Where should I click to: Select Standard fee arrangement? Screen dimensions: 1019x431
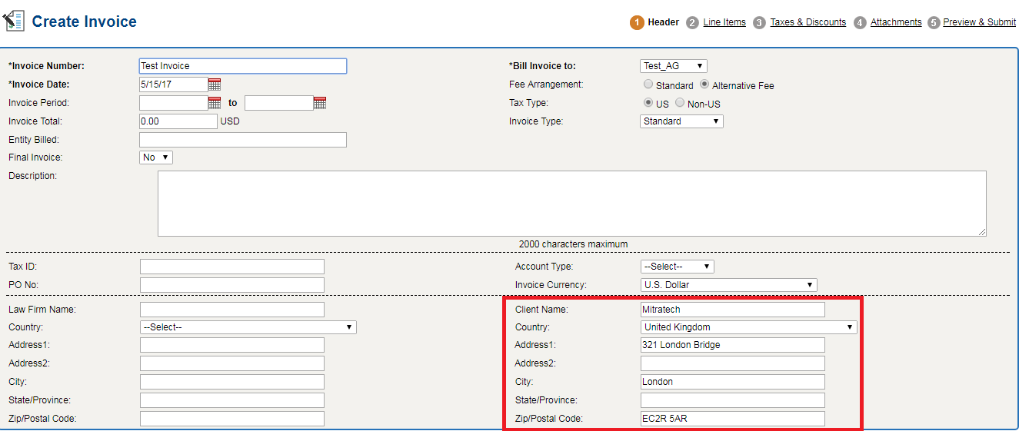(648, 85)
